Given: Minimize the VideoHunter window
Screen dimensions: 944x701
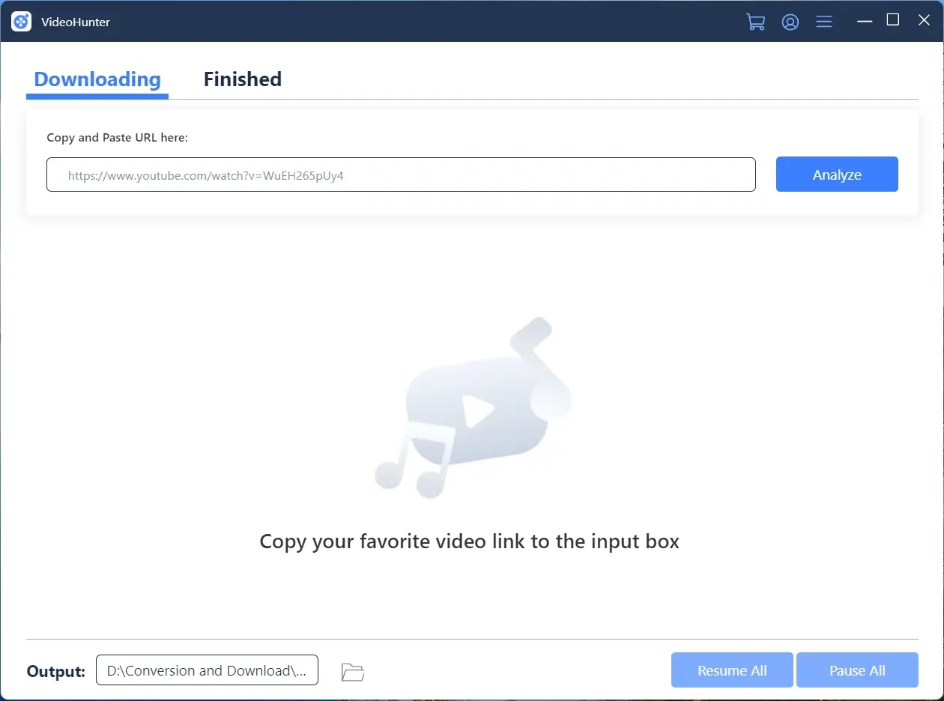Looking at the screenshot, I should (x=865, y=21).
